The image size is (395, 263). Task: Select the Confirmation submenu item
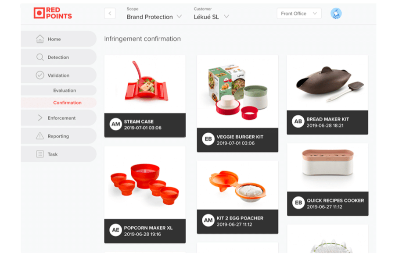tap(67, 103)
